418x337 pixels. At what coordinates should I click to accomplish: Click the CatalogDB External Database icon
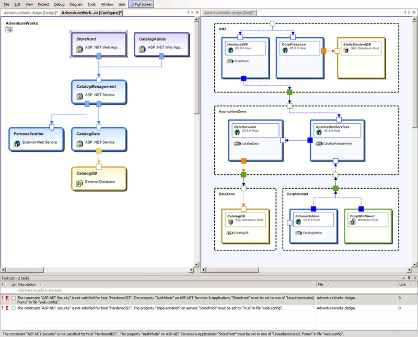(79, 183)
